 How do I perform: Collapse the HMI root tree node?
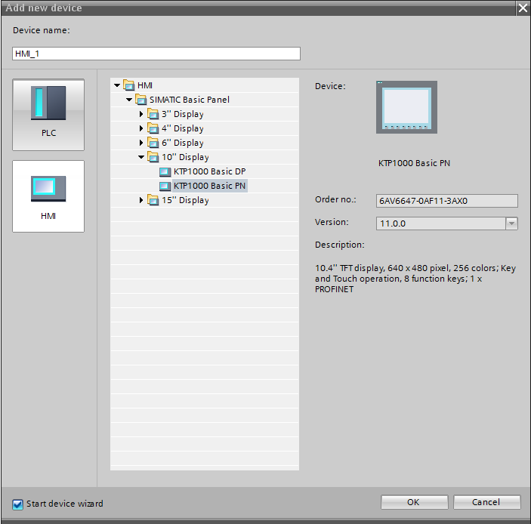coord(117,85)
